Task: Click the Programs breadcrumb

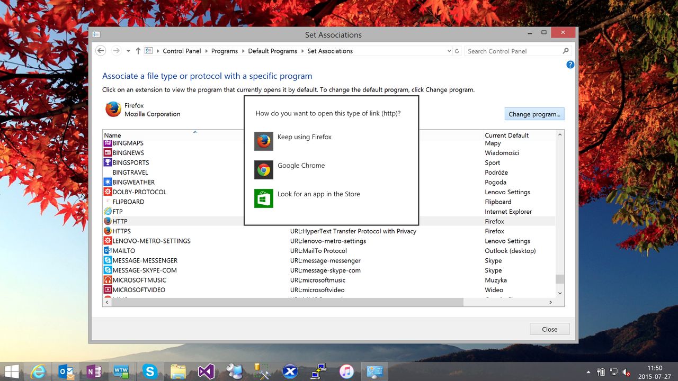Action: (x=225, y=51)
